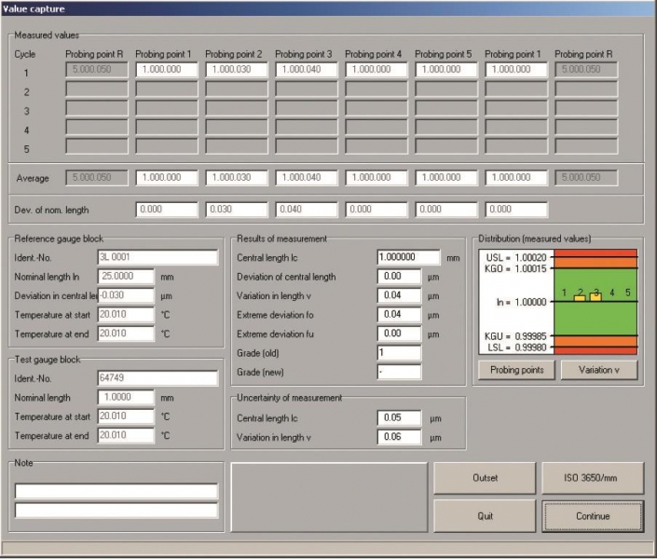
Task: Click the Grade (old) field
Action: tap(399, 353)
